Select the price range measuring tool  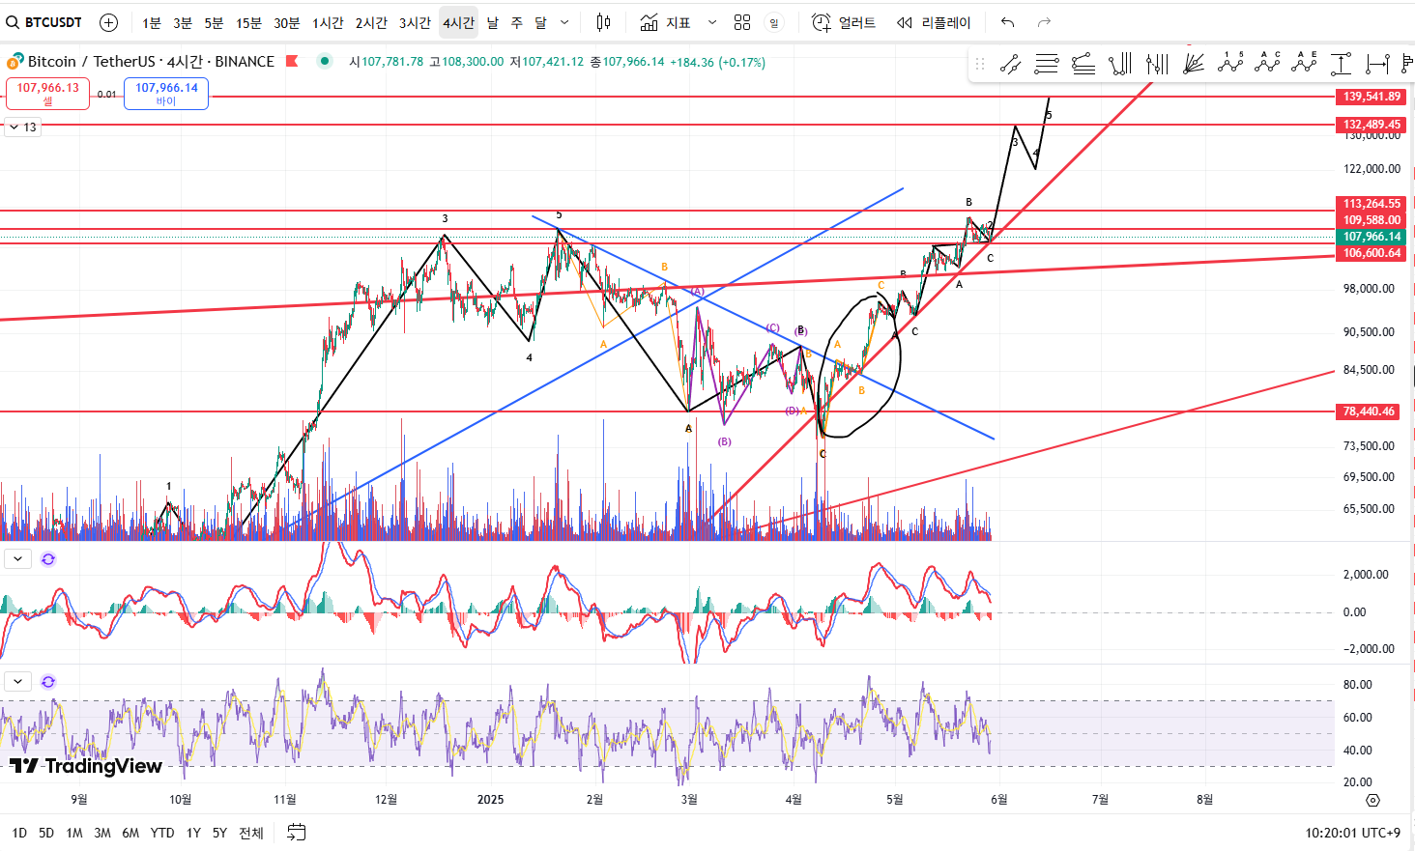click(x=1341, y=65)
